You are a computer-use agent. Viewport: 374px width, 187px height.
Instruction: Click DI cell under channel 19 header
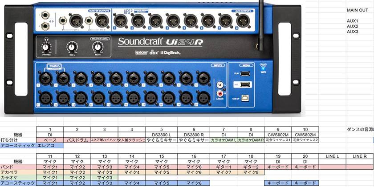coord(278,162)
